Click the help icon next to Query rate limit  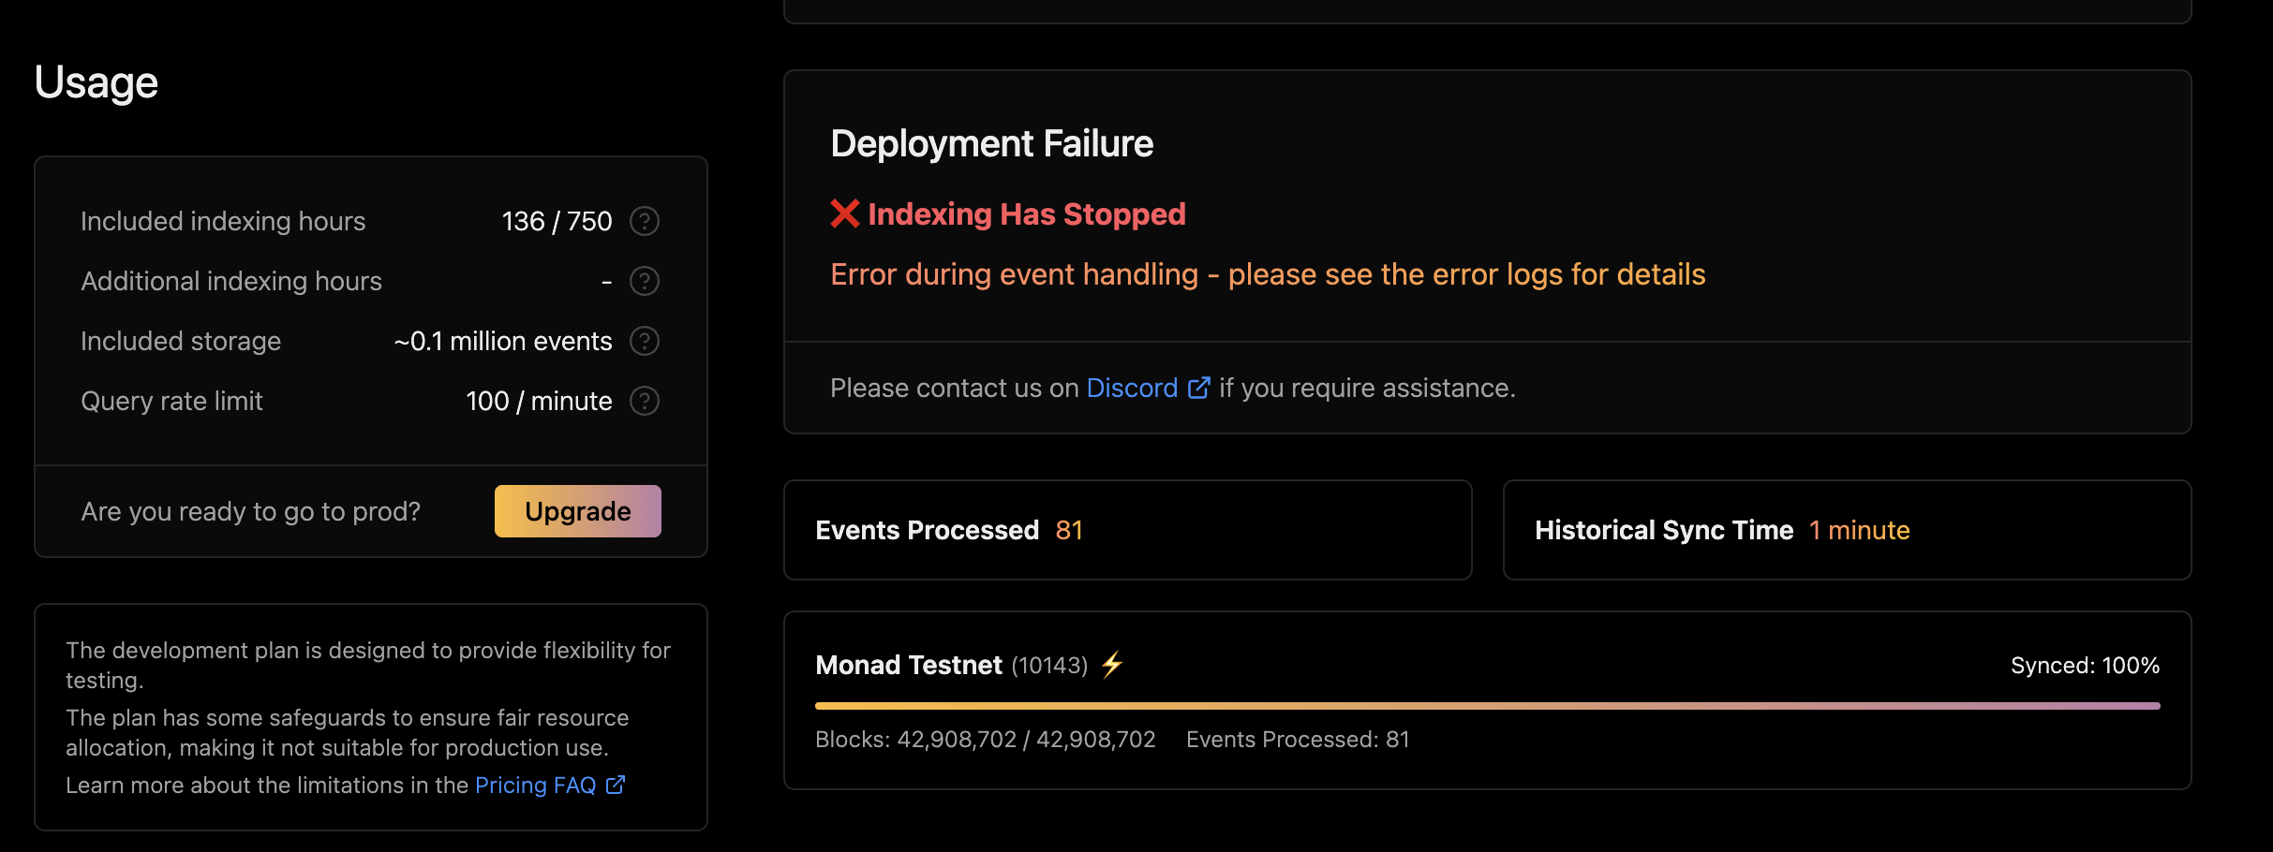645,401
